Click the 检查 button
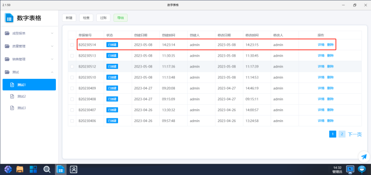 click(x=86, y=18)
